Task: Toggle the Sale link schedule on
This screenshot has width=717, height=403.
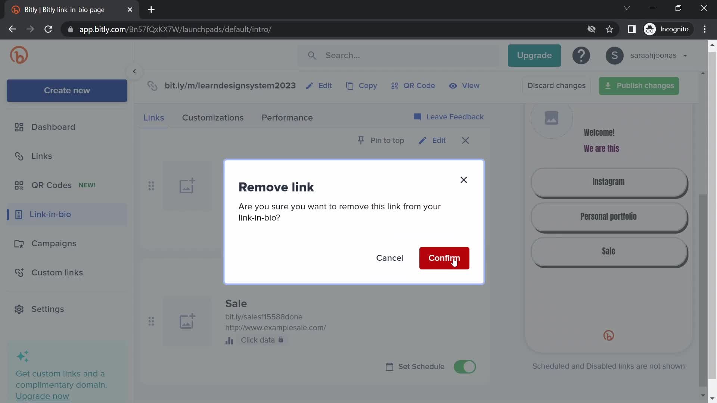Action: pyautogui.click(x=465, y=366)
